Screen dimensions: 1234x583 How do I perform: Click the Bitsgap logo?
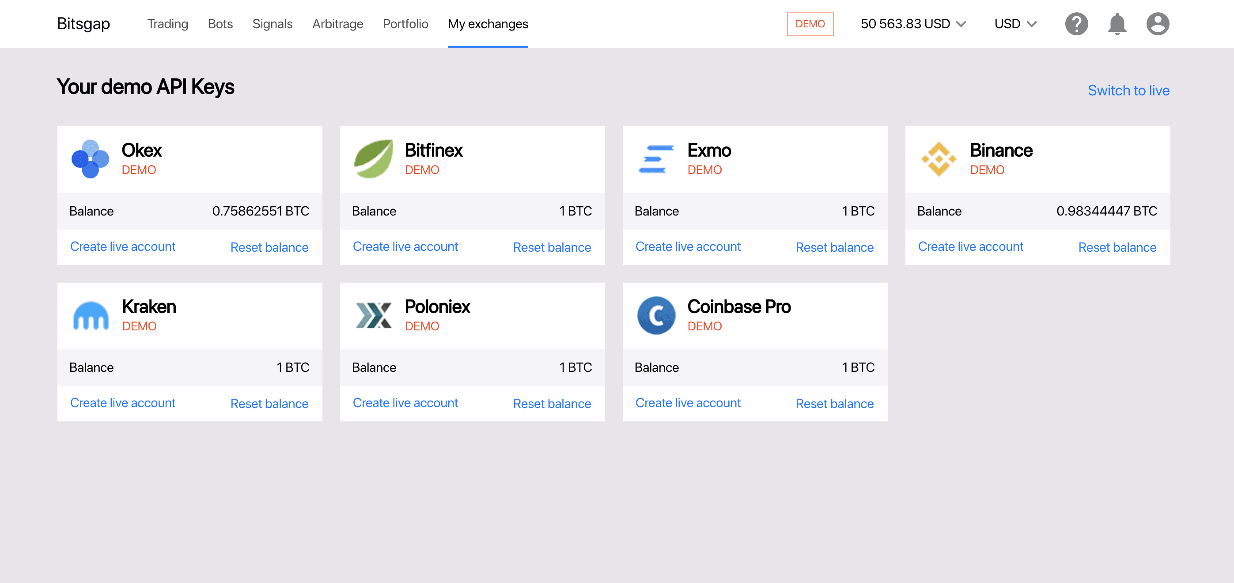(x=83, y=23)
